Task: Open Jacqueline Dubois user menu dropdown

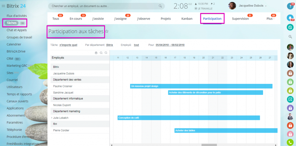Action: pyautogui.click(x=253, y=6)
